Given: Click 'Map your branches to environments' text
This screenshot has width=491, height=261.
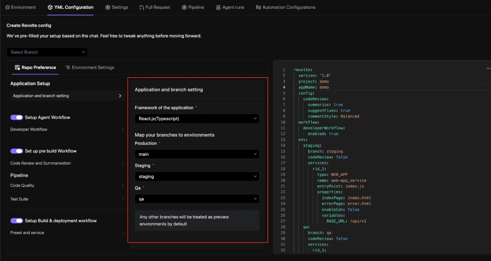Looking at the screenshot, I should pos(175,135).
